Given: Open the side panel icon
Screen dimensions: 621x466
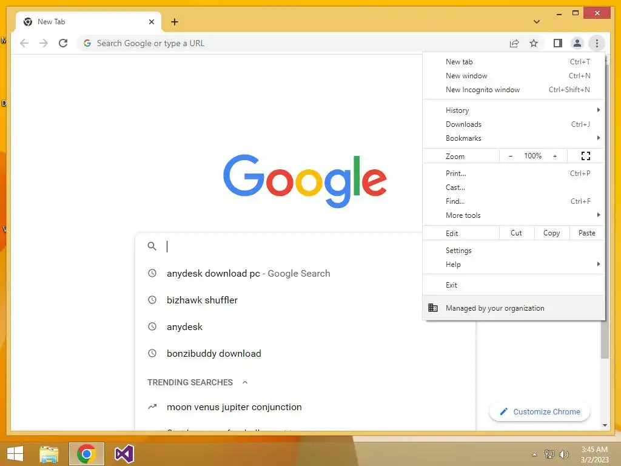Looking at the screenshot, I should 558,43.
